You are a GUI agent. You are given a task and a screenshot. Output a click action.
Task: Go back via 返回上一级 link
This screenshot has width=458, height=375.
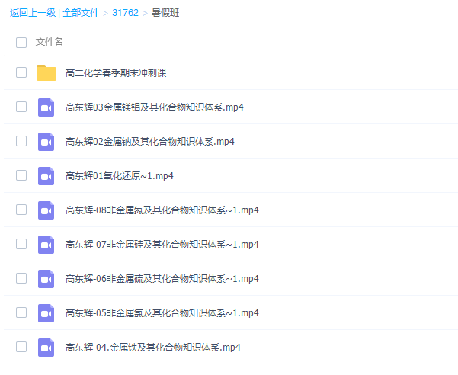(x=34, y=13)
